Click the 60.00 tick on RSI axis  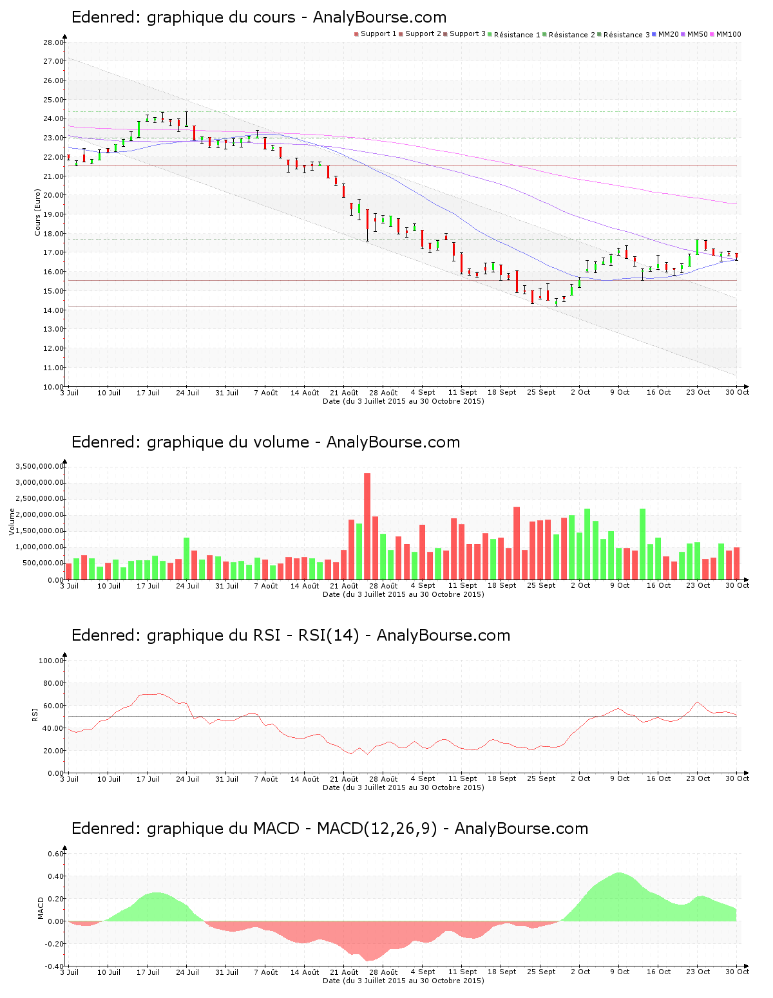pyautogui.click(x=53, y=706)
